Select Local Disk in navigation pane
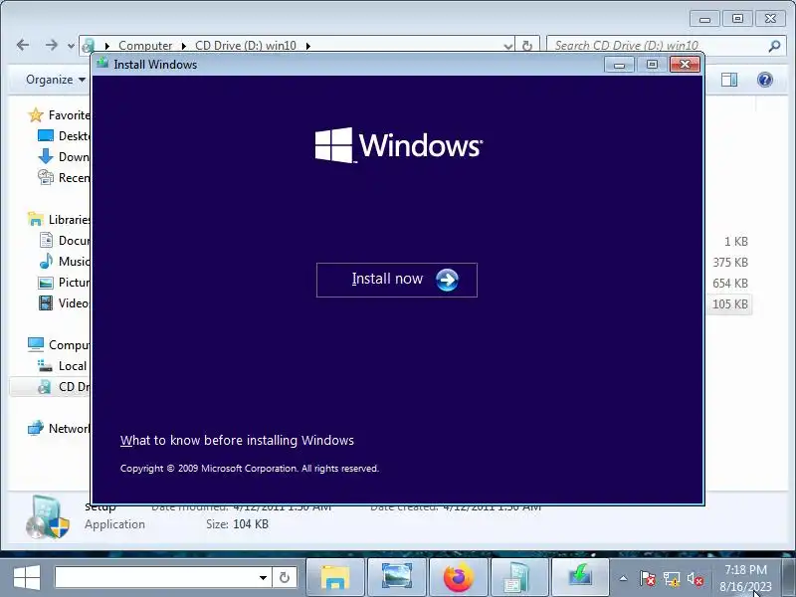Viewport: 796px width, 597px height. coord(65,365)
